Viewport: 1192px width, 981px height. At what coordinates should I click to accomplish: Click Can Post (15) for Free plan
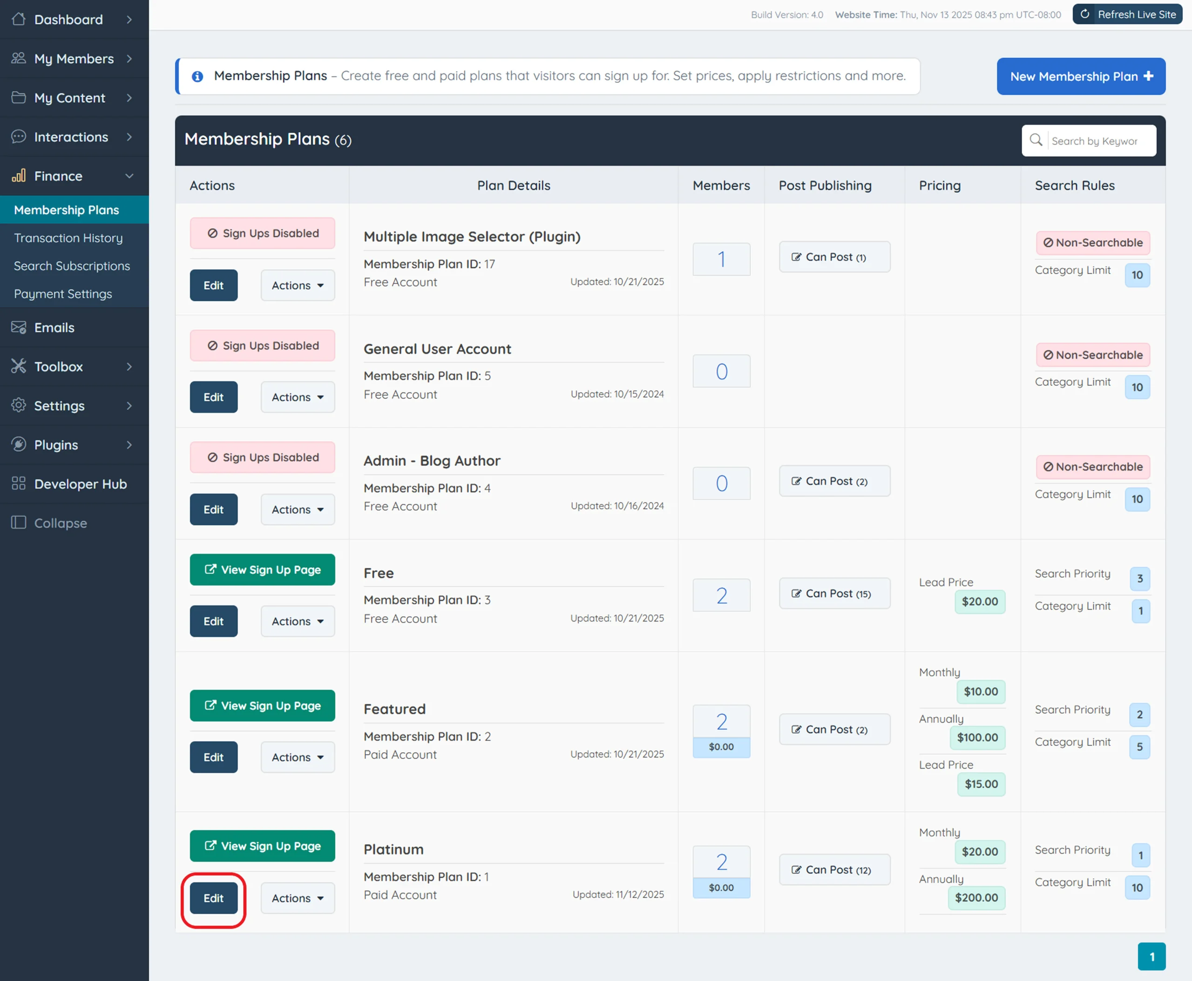(834, 593)
